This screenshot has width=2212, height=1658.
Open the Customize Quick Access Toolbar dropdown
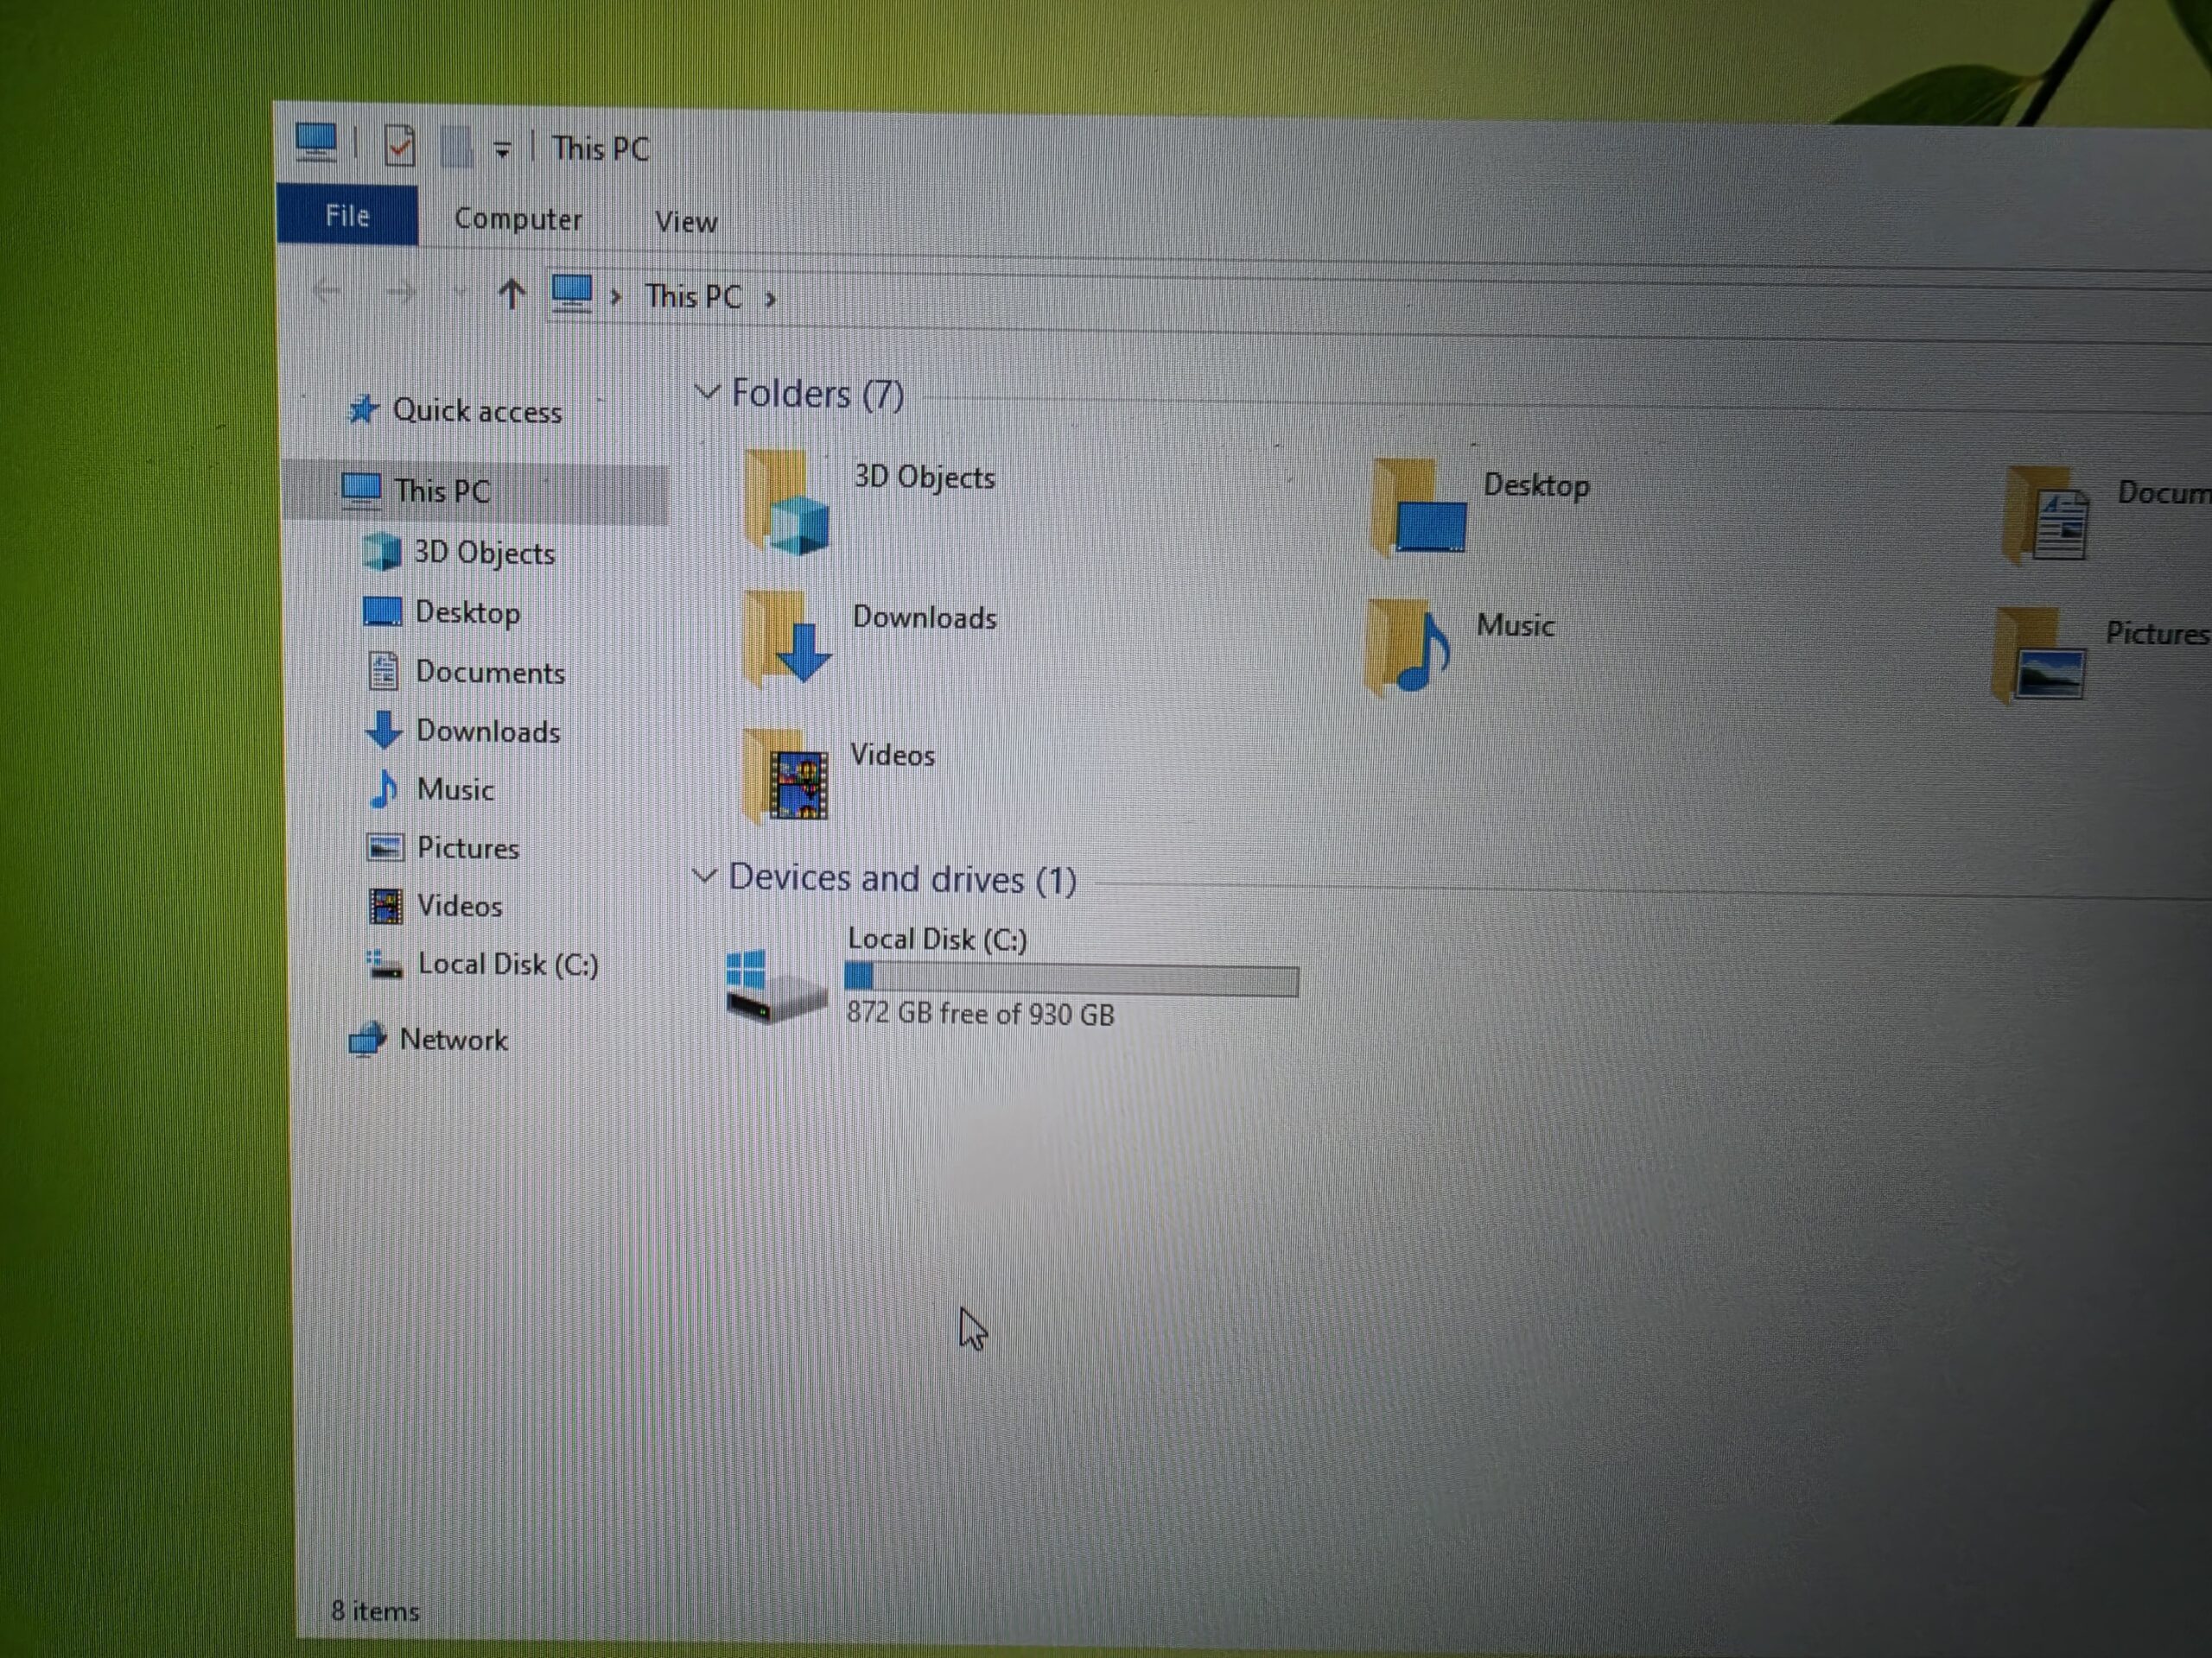[x=502, y=151]
